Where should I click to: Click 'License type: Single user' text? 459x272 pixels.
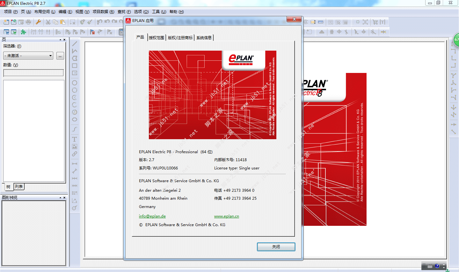237,168
